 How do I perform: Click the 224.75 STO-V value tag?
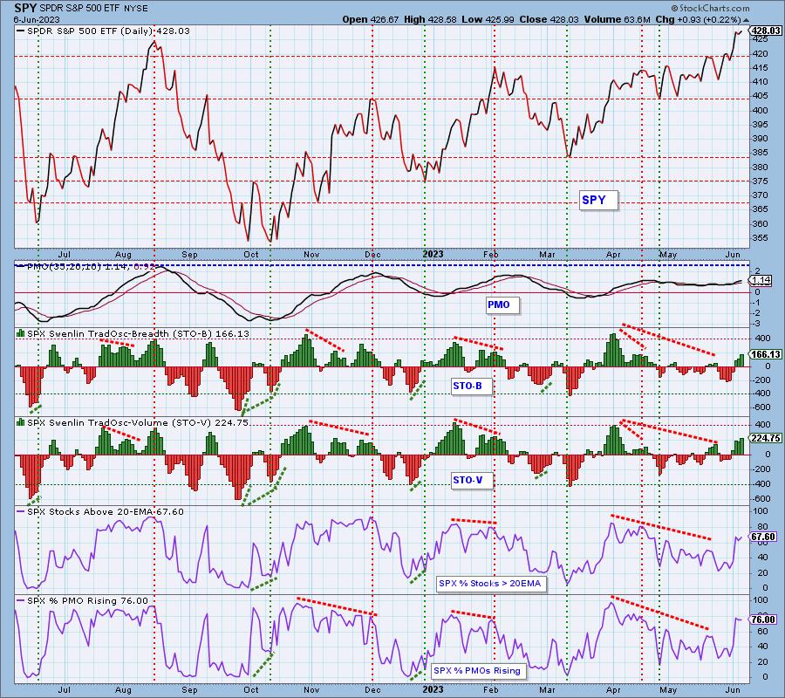766,438
